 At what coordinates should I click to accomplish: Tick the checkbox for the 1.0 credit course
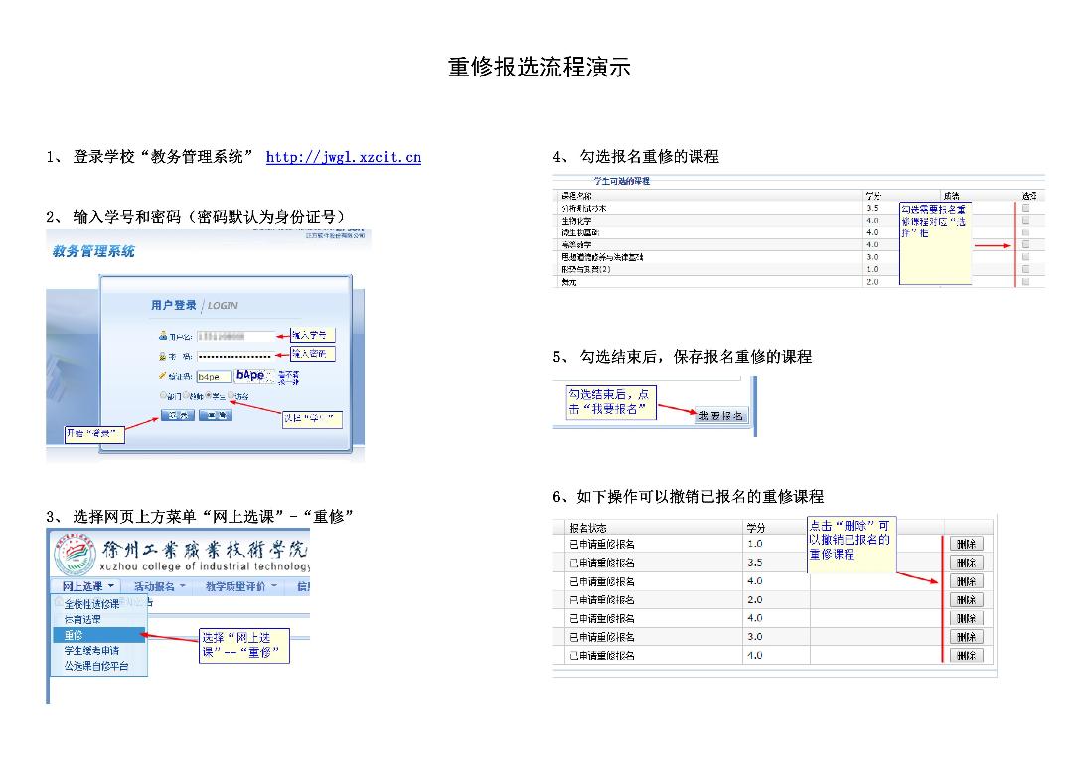(1025, 269)
